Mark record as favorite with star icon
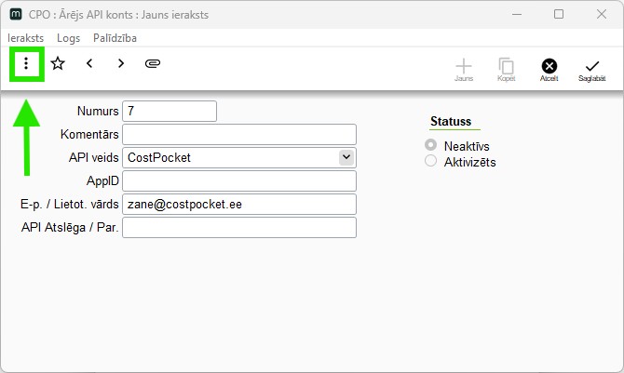The height and width of the screenshot is (373, 624). click(x=58, y=63)
